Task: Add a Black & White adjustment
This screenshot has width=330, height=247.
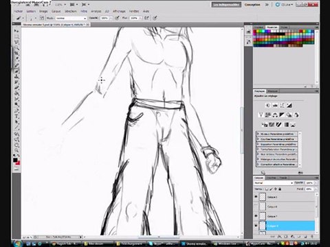Action: click(x=282, y=115)
